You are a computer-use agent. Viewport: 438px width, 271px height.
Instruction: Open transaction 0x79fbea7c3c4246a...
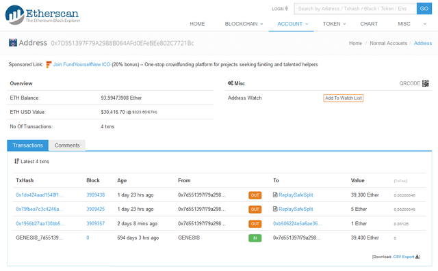point(40,209)
